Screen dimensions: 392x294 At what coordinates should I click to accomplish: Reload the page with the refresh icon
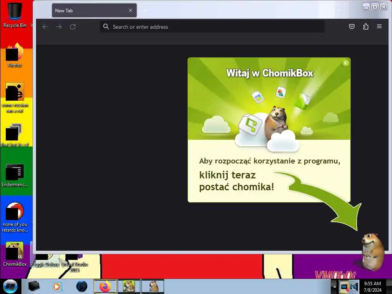[73, 27]
